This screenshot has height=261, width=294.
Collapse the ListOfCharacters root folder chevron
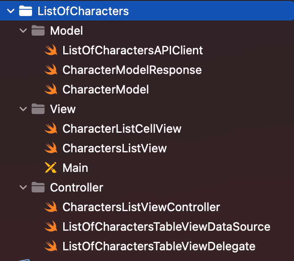(x=11, y=11)
